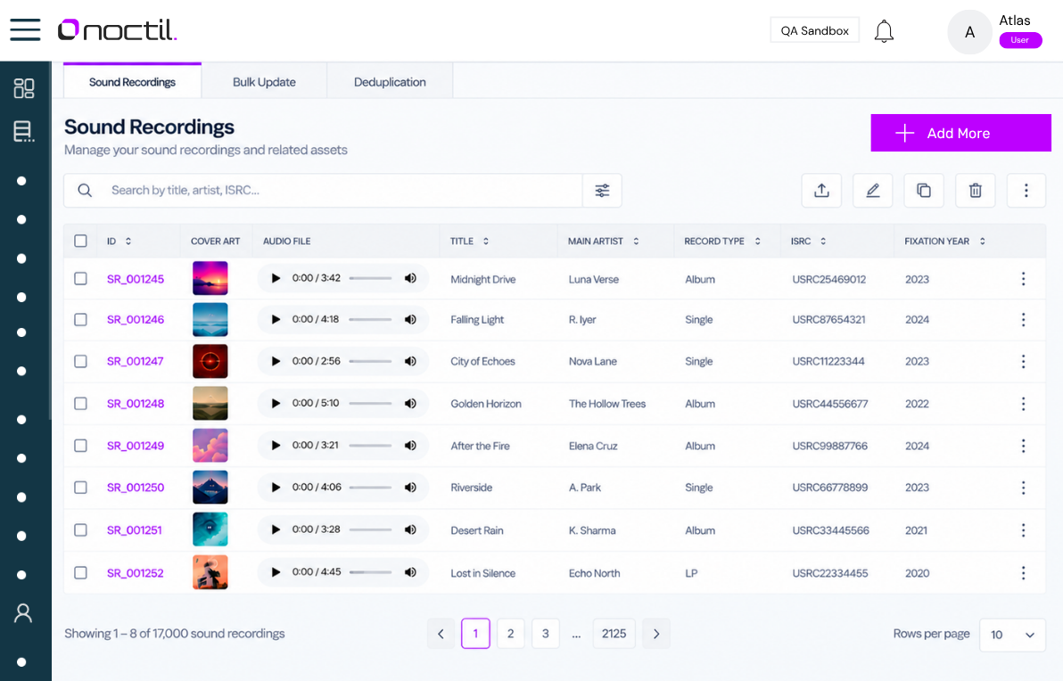Check the box for SR_001251
Image resolution: width=1063 pixels, height=681 pixels.
point(80,529)
